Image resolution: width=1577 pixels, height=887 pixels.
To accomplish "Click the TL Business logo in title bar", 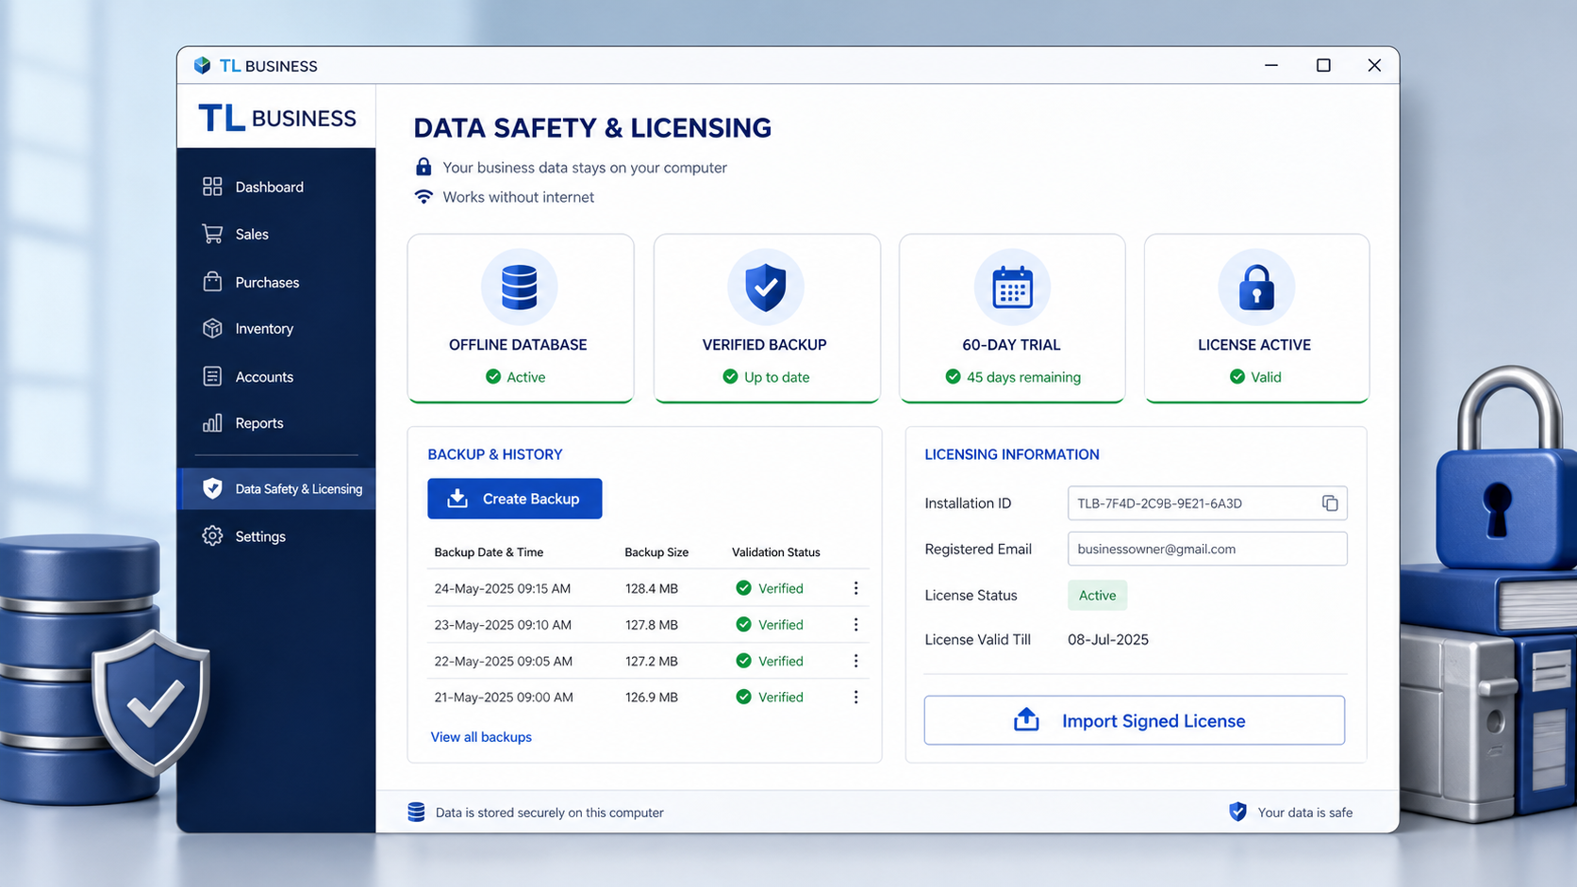I will pos(202,65).
